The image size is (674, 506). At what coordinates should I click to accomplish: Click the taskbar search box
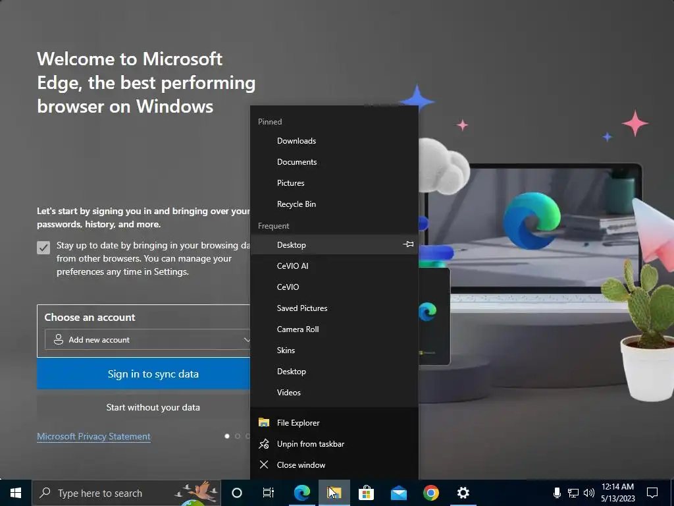[x=126, y=493]
